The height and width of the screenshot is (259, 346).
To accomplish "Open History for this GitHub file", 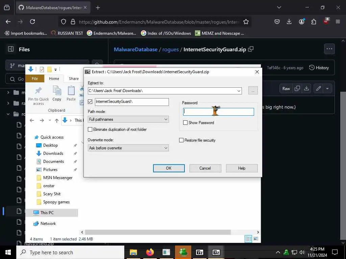I will 319,67.
